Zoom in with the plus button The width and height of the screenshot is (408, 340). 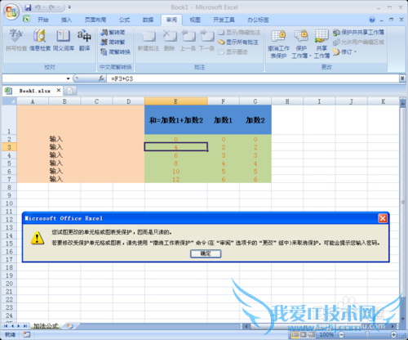(x=393, y=334)
